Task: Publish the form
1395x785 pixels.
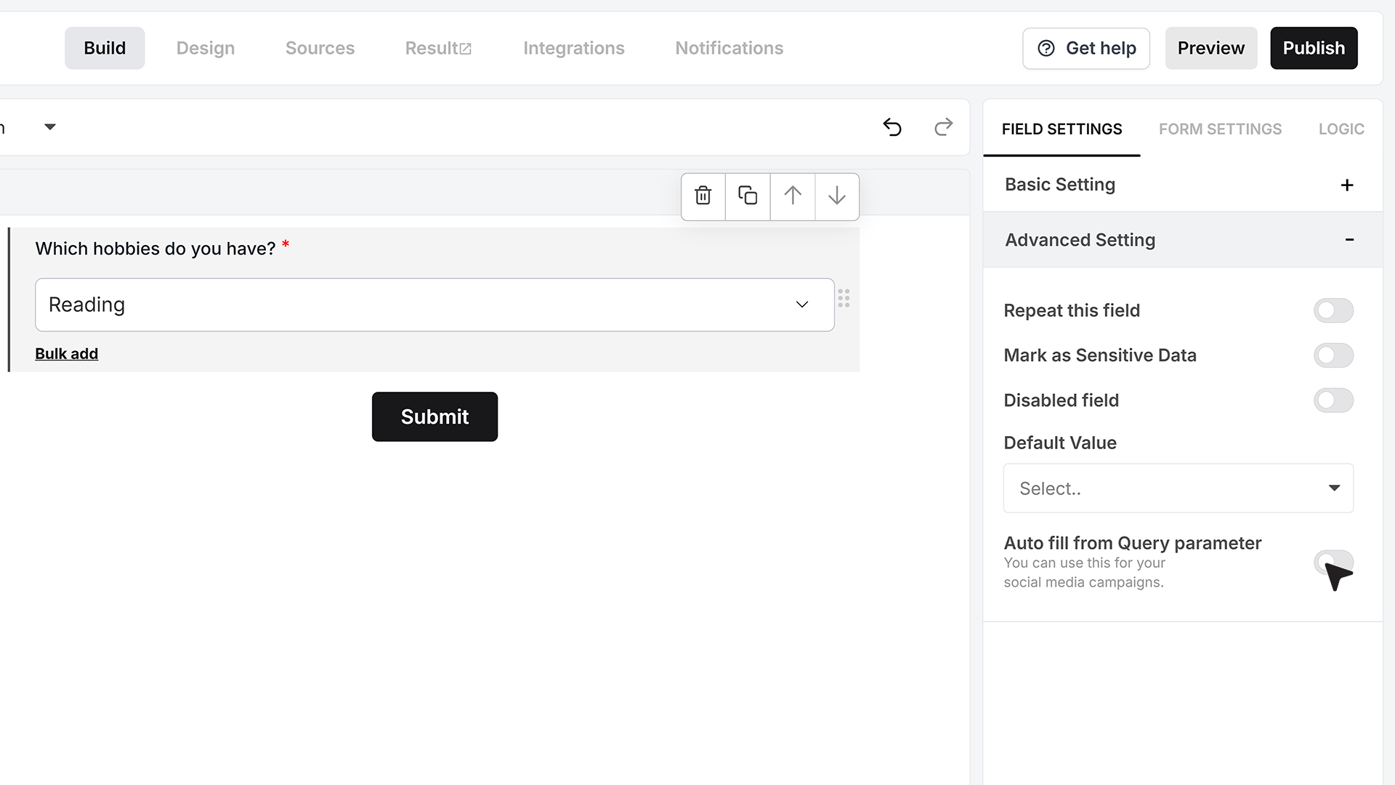Action: point(1314,48)
